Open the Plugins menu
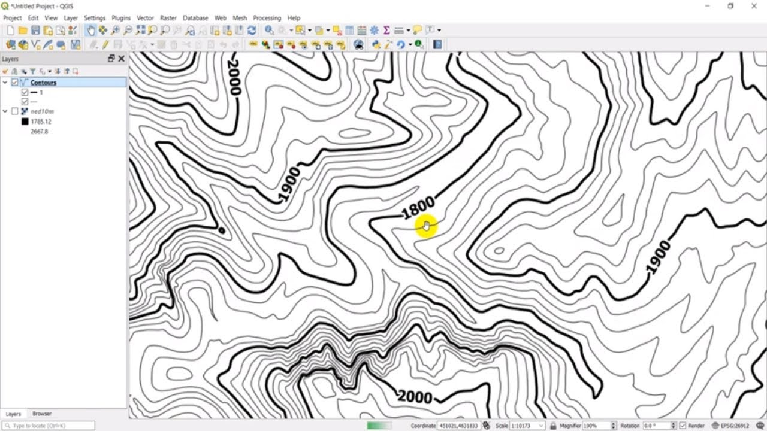 (121, 18)
